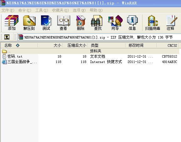The image size is (181, 142).
Task: Open the View (查看) toolbar icon
Action: (64, 21)
